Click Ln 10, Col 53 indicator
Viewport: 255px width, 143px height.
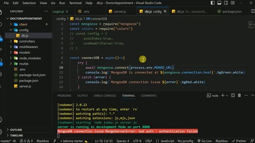tap(104, 141)
